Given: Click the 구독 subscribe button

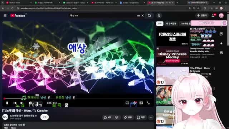Looking at the screenshot, I should point(44,117).
